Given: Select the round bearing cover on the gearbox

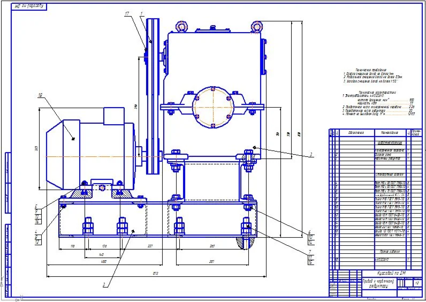Looking at the screenshot, I should (x=214, y=107).
